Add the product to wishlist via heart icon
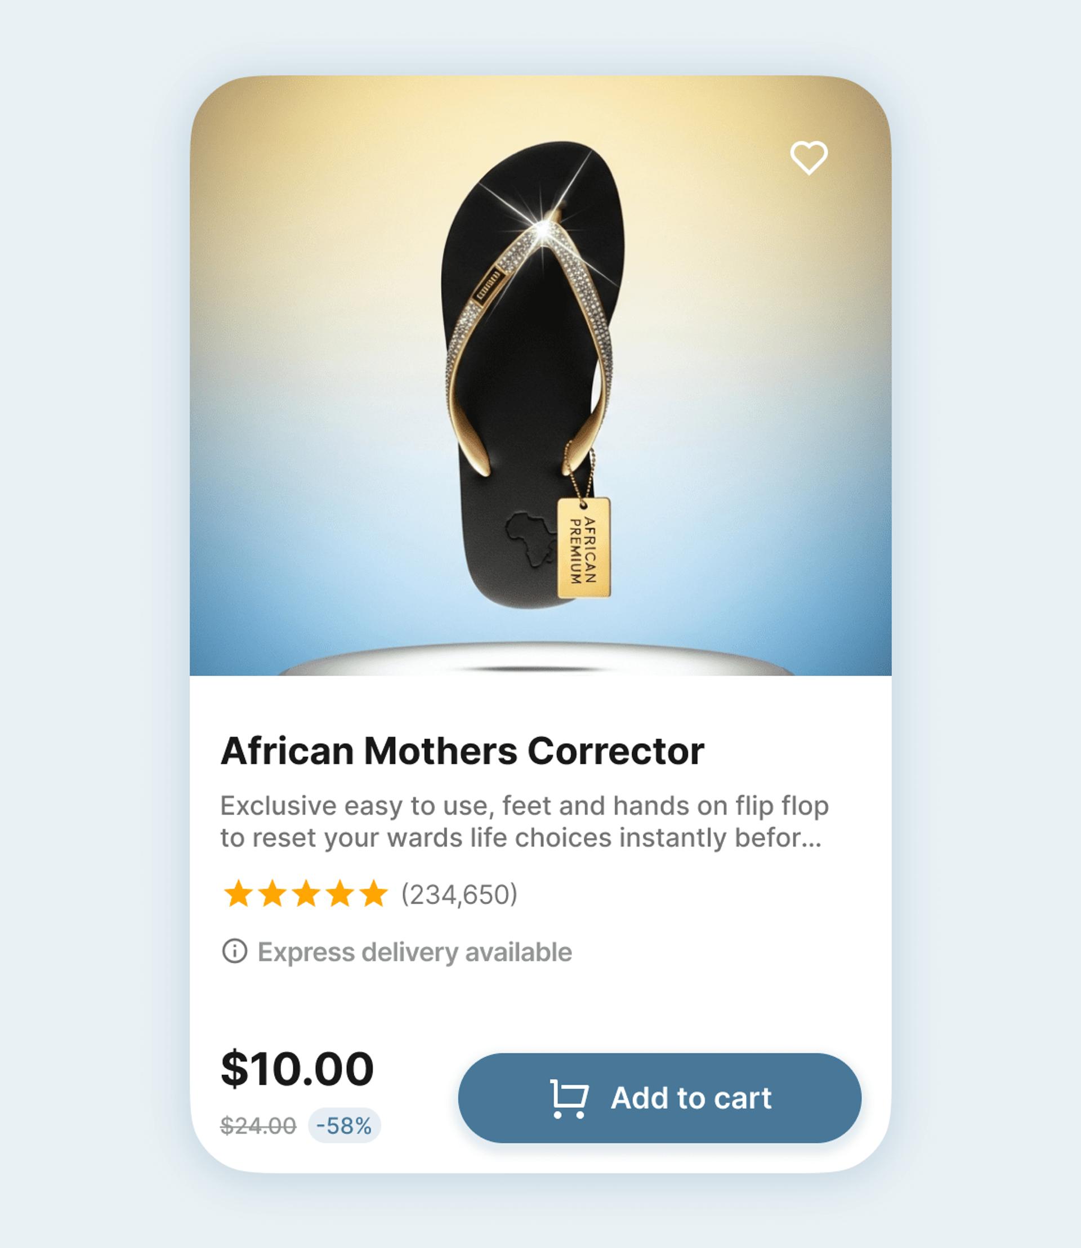This screenshot has height=1248, width=1081. tap(808, 158)
